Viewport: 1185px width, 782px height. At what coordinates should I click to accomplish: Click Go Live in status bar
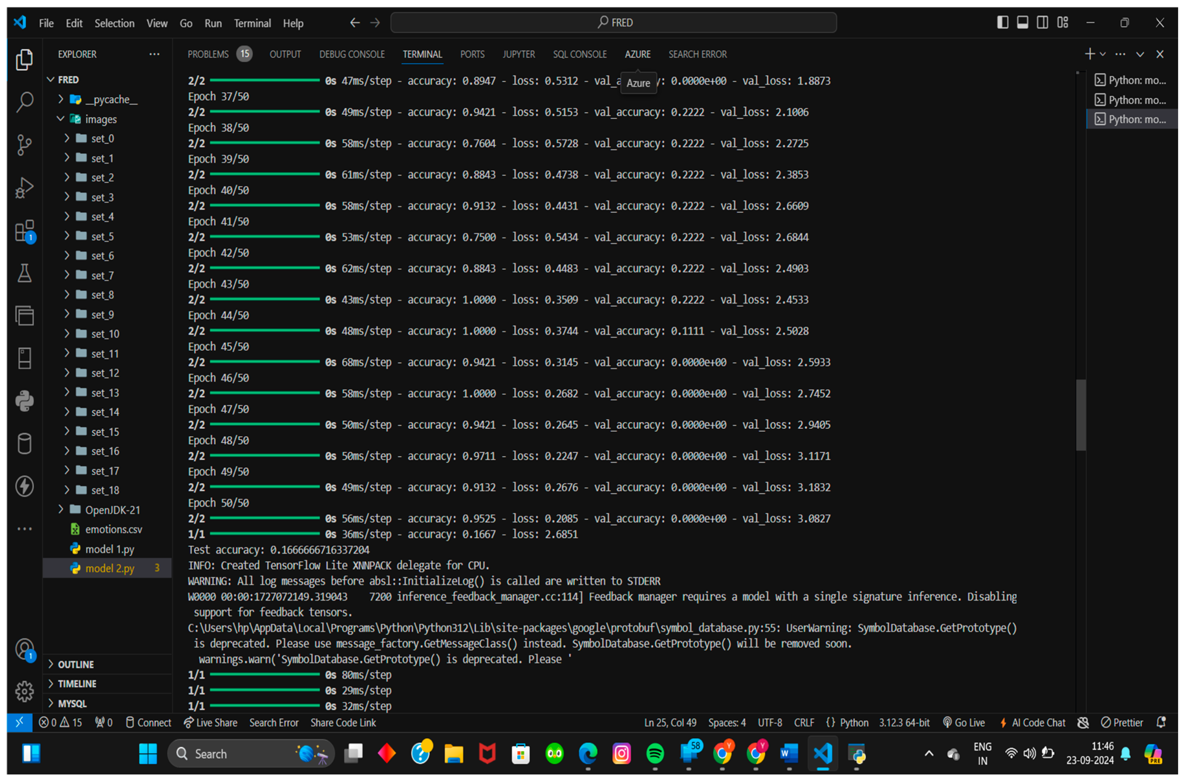click(x=964, y=723)
